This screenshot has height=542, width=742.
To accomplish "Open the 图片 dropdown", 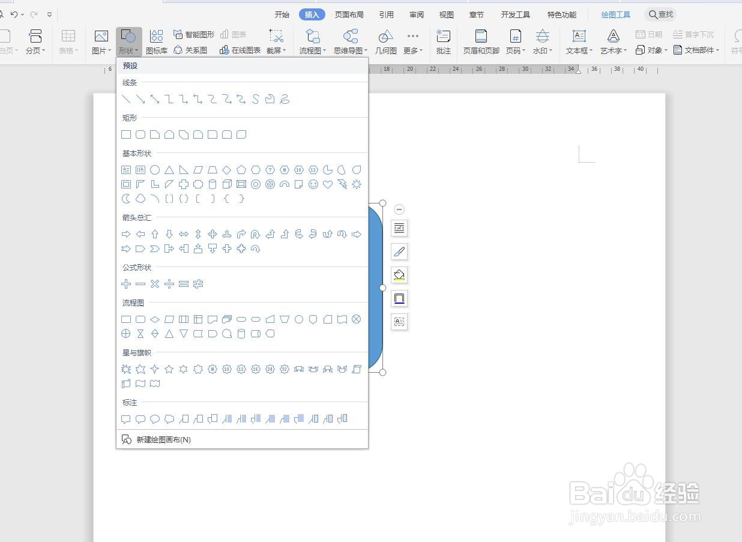I will (101, 42).
